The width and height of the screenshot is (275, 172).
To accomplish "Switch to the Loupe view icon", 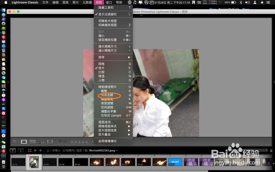I will tap(24, 142).
